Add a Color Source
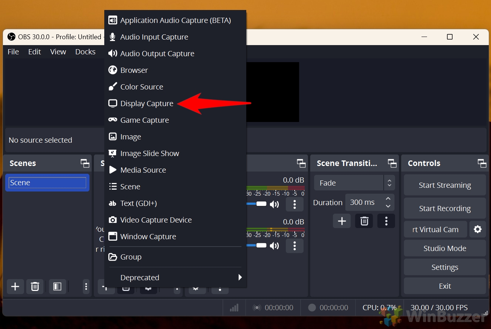The height and width of the screenshot is (329, 491). point(175,87)
